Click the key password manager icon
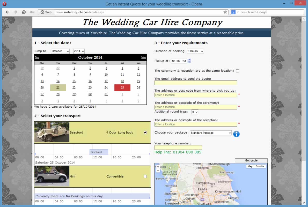 coord(32,12)
